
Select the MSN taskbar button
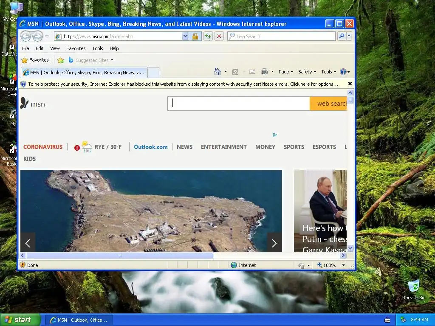pos(79,320)
